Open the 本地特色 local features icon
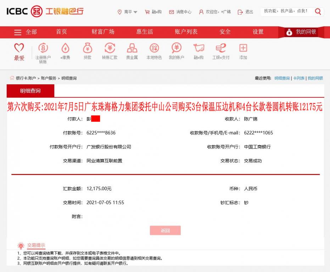Image resolution: width=330 pixels, height=272 pixels. point(154,50)
